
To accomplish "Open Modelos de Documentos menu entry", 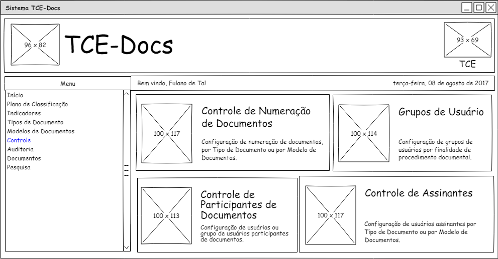I will click(41, 131).
